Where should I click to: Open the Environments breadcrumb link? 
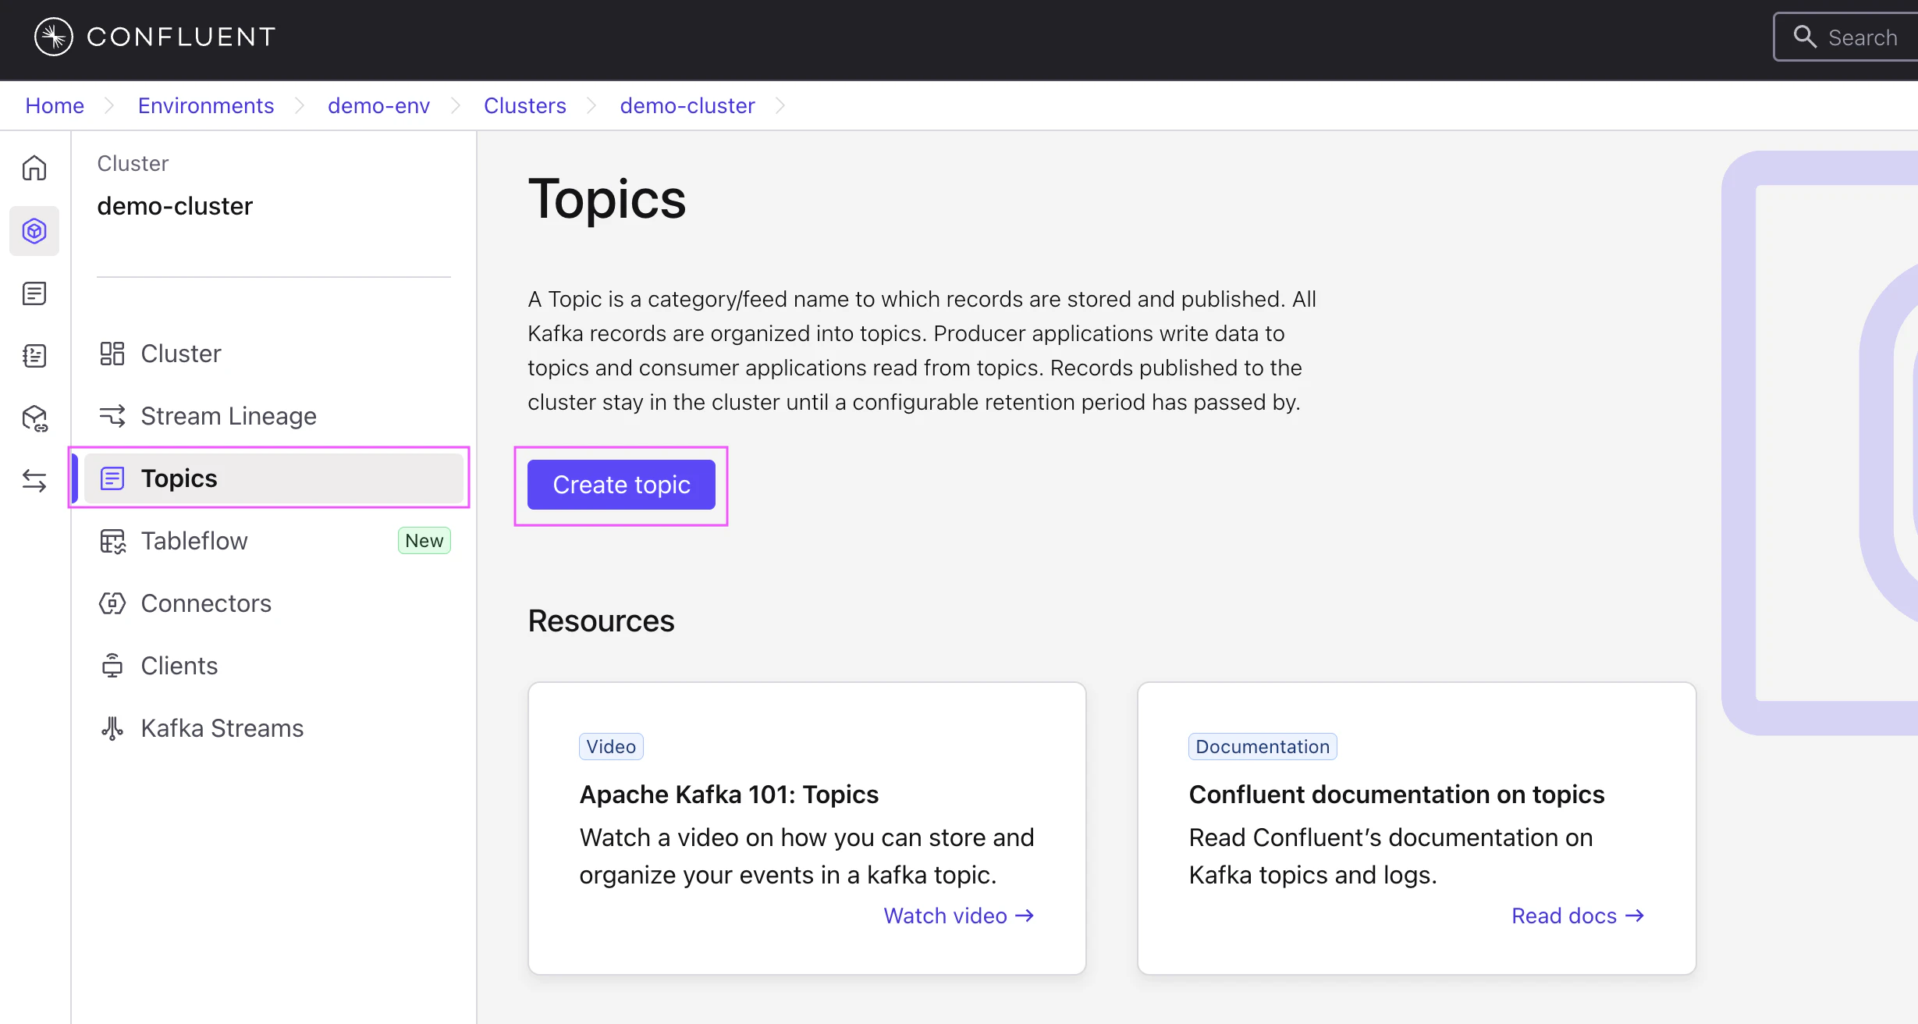(206, 105)
